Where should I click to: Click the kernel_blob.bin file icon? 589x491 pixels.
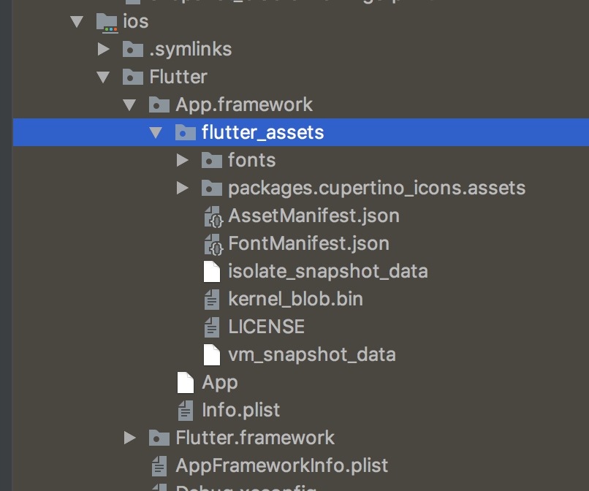[212, 299]
